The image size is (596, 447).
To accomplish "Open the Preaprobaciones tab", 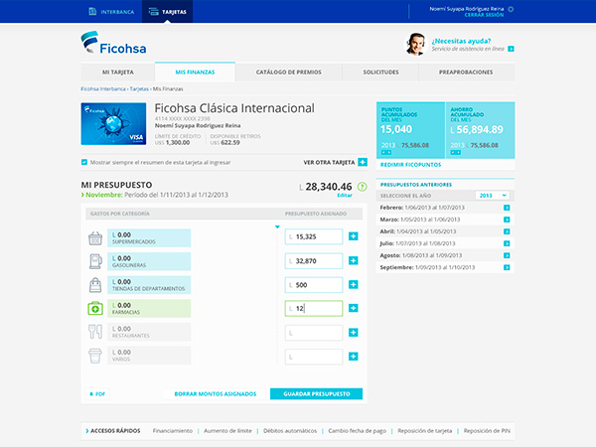I will 466,72.
